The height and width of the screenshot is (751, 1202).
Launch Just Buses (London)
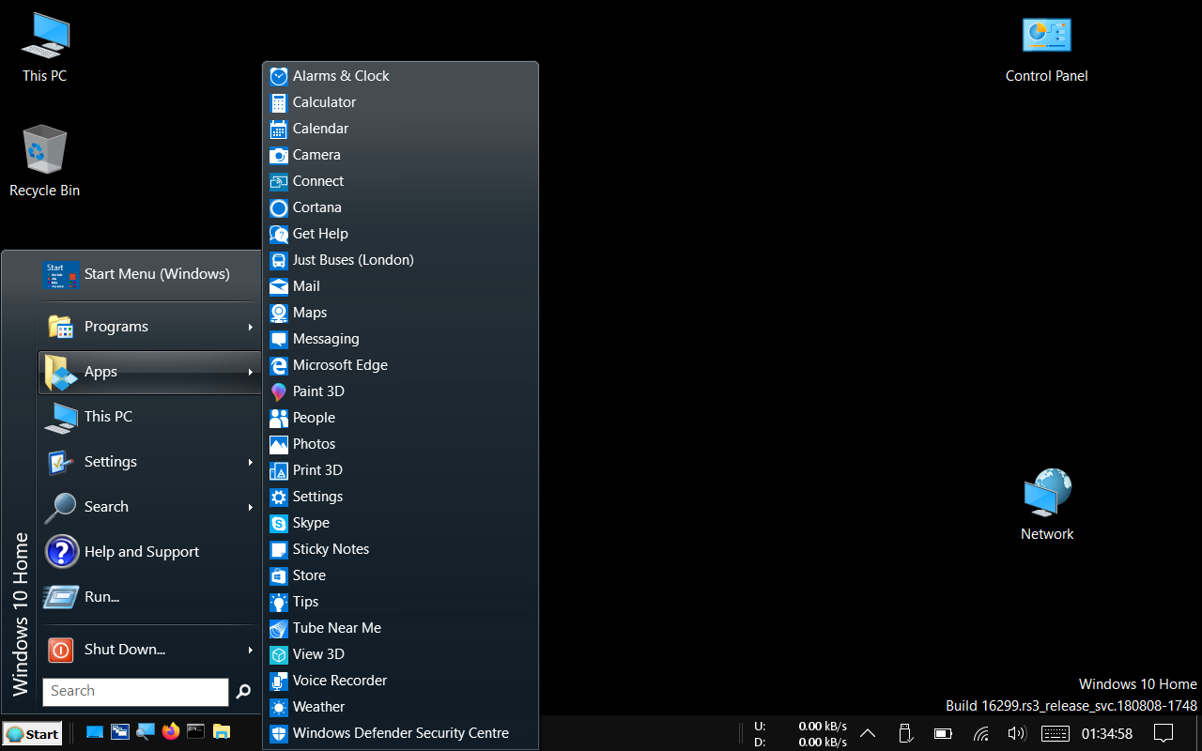click(400, 260)
